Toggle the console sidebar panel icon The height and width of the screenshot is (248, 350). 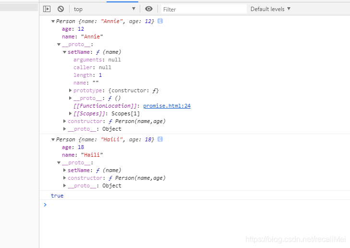tap(47, 9)
